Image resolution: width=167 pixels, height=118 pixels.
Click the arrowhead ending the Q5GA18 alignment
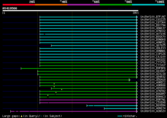click(130, 80)
